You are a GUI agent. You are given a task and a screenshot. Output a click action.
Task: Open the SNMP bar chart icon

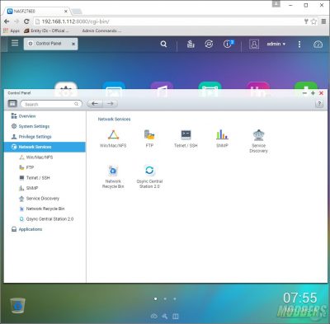[x=222, y=134]
